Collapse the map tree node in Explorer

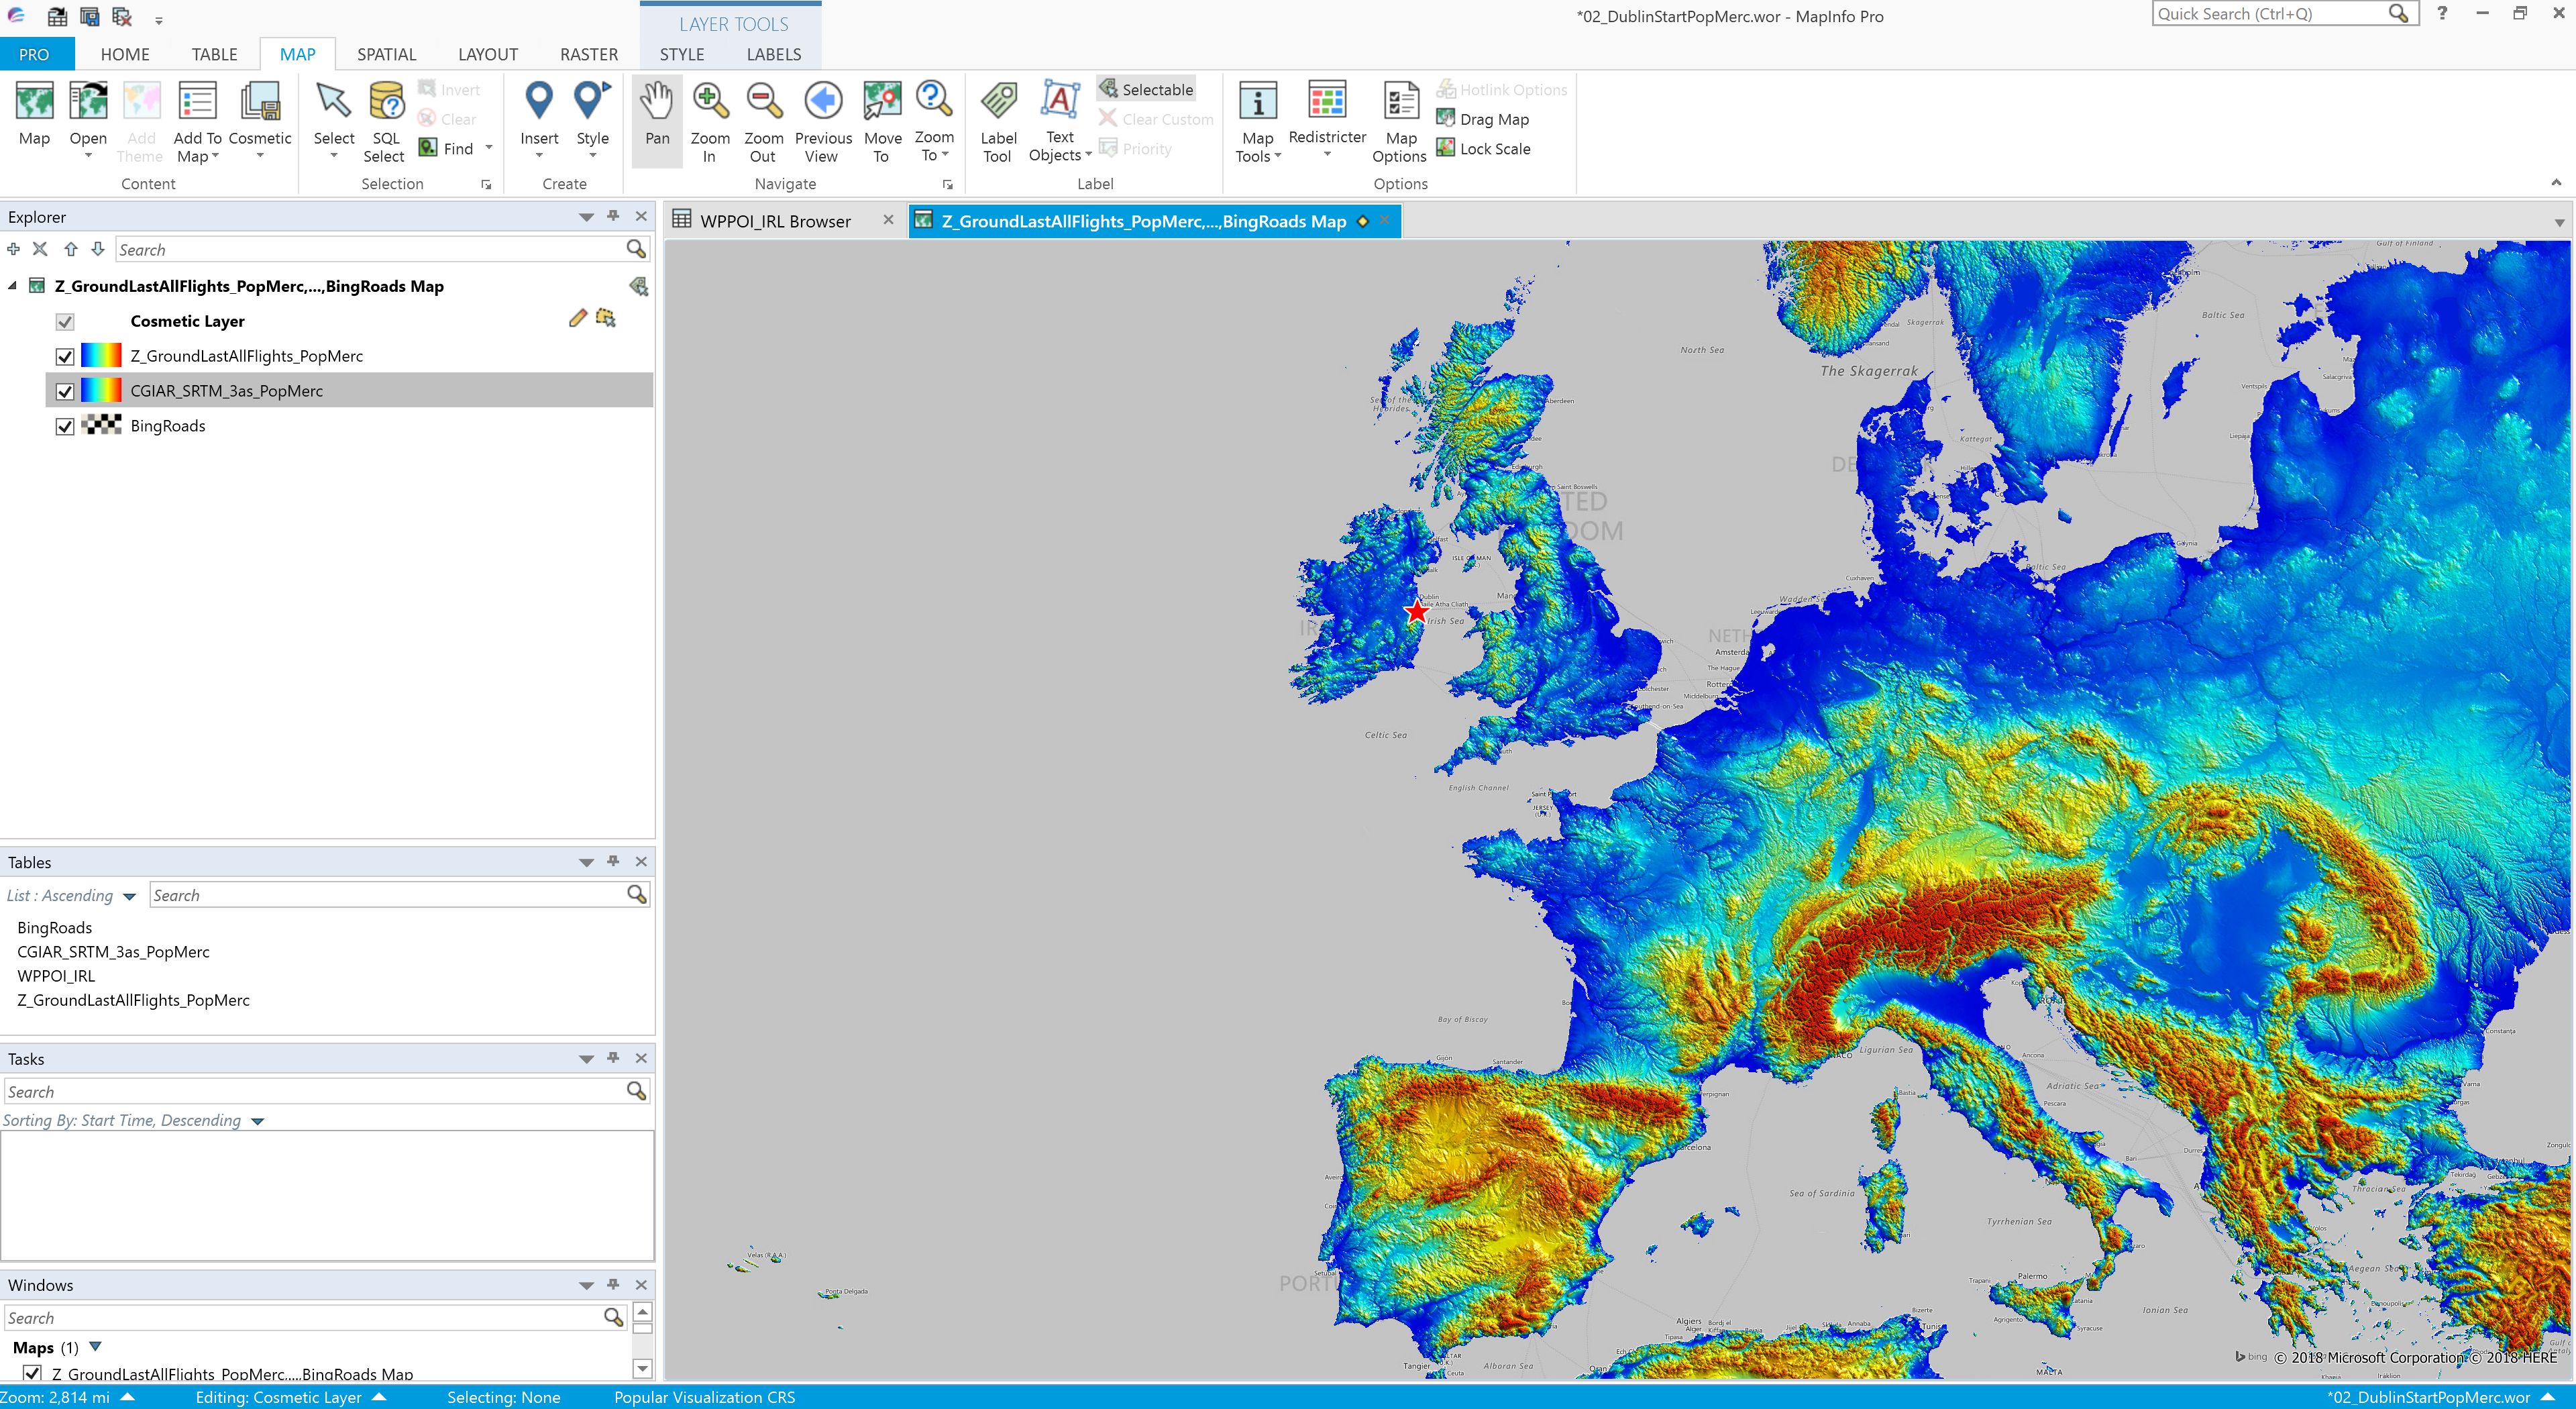coord(12,286)
